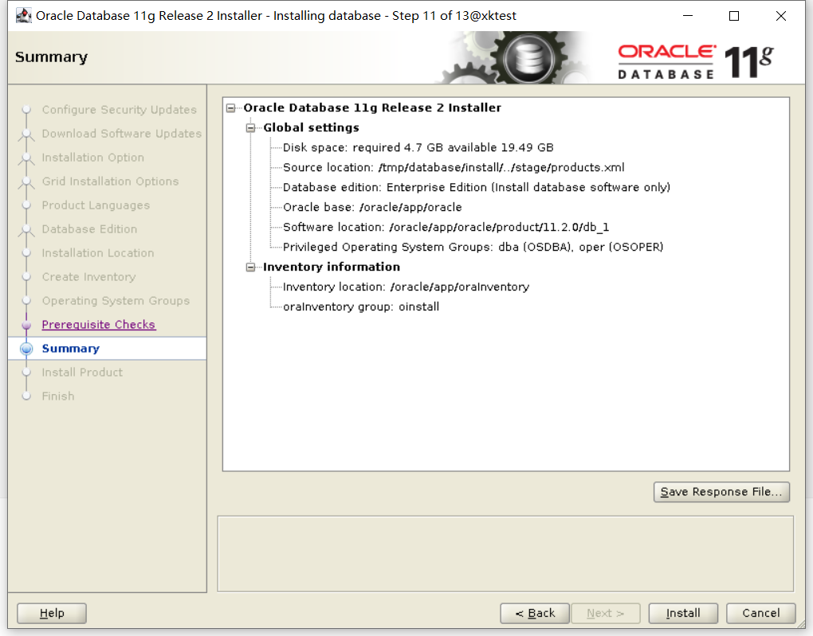Close the installer window
The width and height of the screenshot is (813, 636).
pyautogui.click(x=781, y=16)
